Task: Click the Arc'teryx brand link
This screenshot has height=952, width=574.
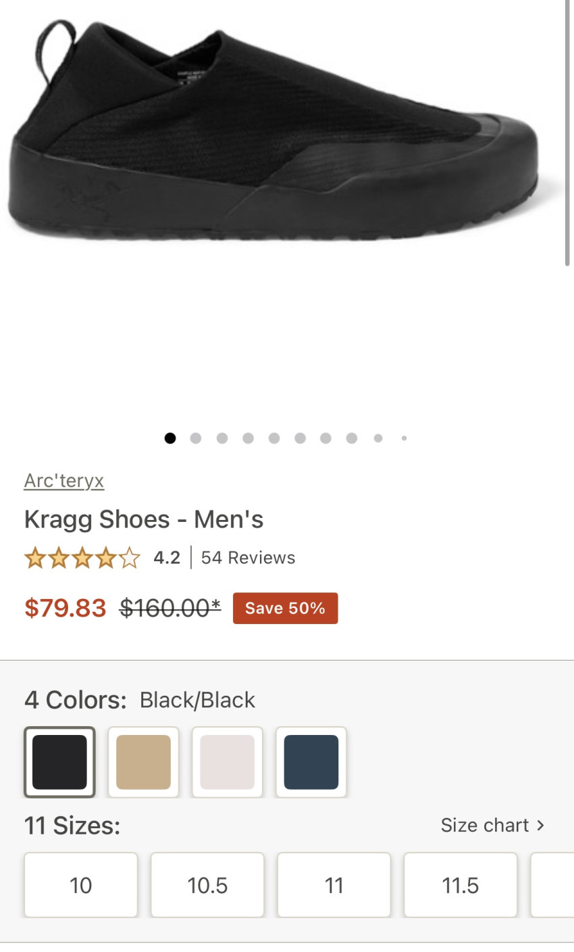Action: coord(64,481)
